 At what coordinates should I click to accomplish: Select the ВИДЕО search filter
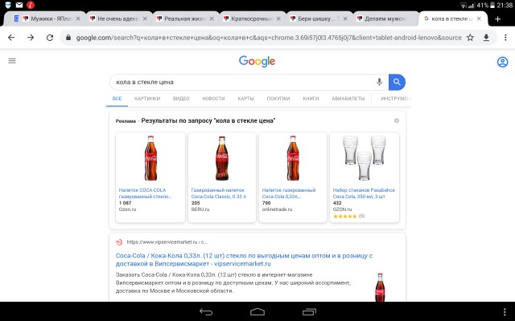[x=181, y=99]
